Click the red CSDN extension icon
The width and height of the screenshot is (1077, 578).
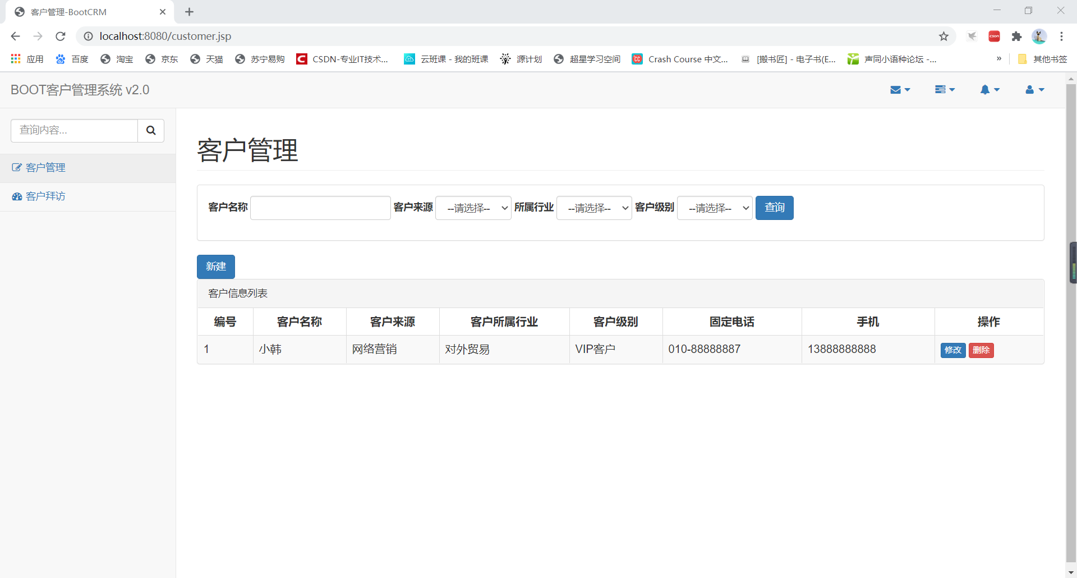click(x=994, y=36)
